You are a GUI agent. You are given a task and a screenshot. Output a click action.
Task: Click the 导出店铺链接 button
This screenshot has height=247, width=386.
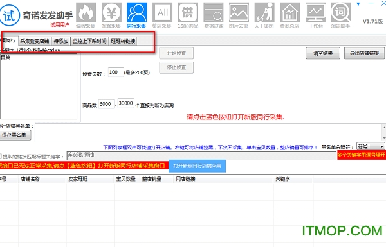[x=364, y=53]
